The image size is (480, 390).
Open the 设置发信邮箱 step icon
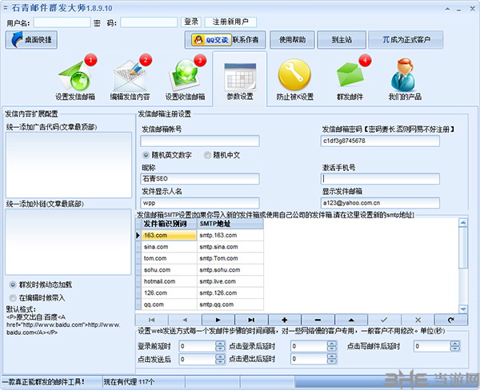75,77
